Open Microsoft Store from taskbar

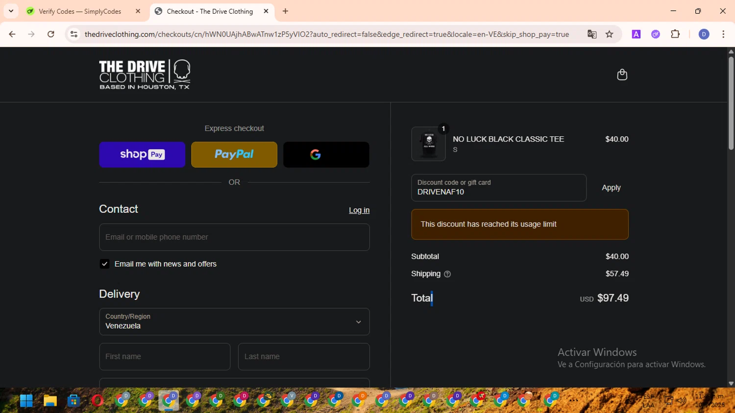tap(74, 401)
